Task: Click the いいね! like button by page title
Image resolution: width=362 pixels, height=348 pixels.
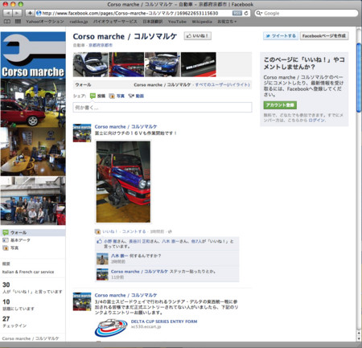Action: 198,36
